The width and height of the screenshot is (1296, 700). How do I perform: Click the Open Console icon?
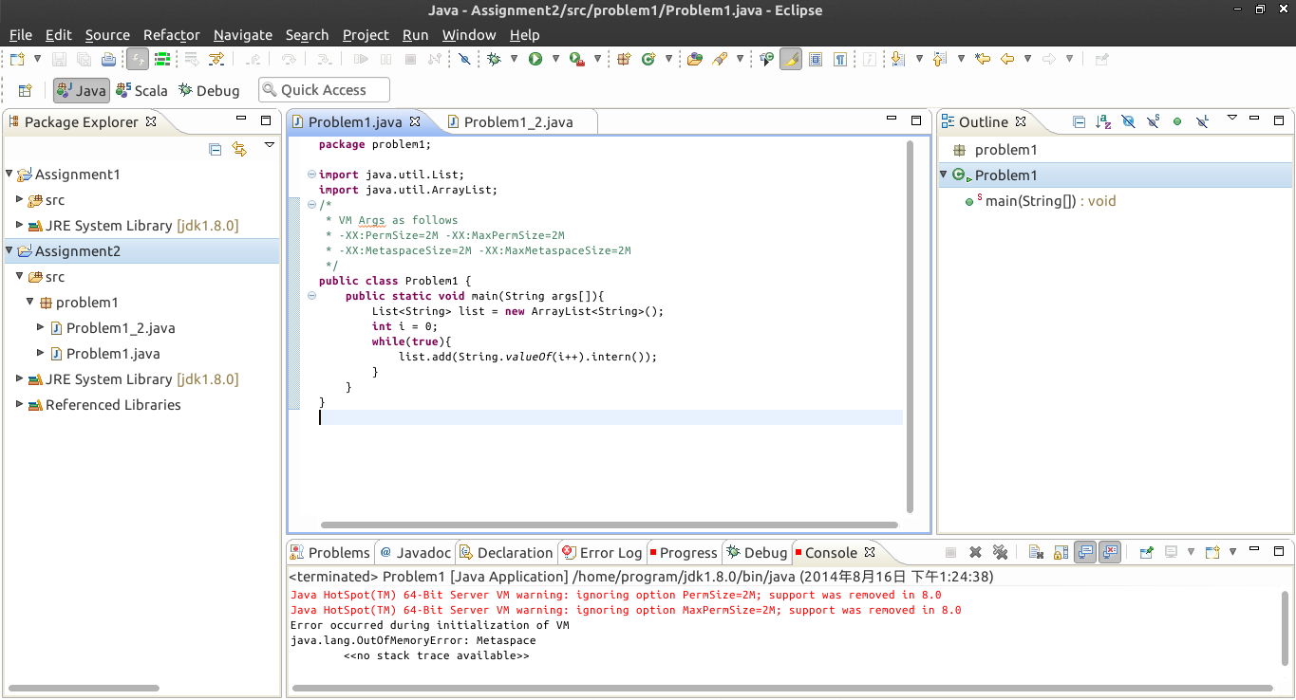click(x=1212, y=552)
